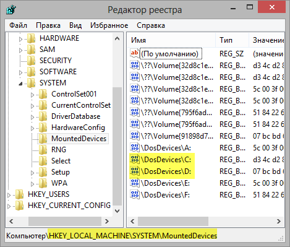Image resolution: width=290 pixels, height=247 pixels.
Task: Click binary icon of \??\Volume{91898d7... value
Action: coord(135,136)
